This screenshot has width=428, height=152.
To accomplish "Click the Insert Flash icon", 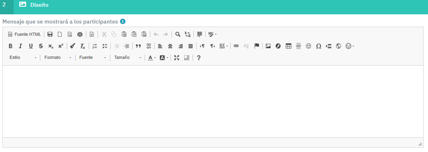I will pos(278,46).
